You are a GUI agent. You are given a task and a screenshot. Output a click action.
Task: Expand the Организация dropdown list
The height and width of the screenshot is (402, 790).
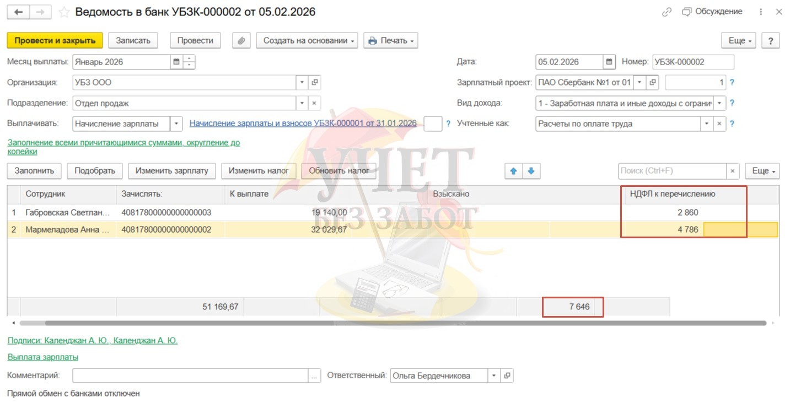pyautogui.click(x=302, y=82)
